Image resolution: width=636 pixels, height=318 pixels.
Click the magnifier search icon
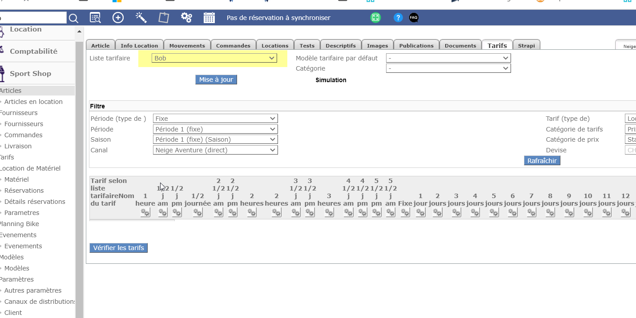[73, 18]
